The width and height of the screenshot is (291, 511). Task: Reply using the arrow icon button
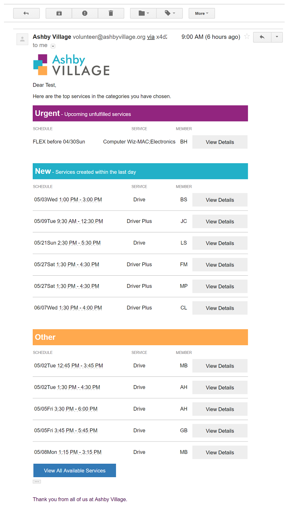click(262, 37)
